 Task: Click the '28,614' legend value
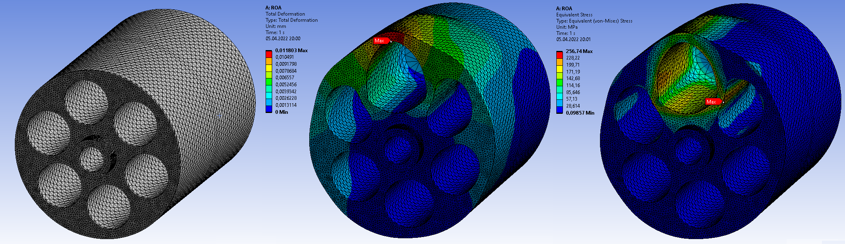point(573,106)
